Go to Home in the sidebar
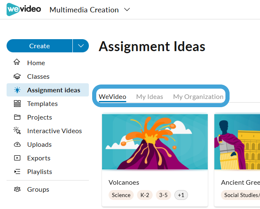Viewport: 260px width, 209px height. (x=48, y=63)
